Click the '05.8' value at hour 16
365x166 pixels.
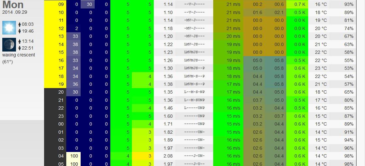[x=279, y=60]
